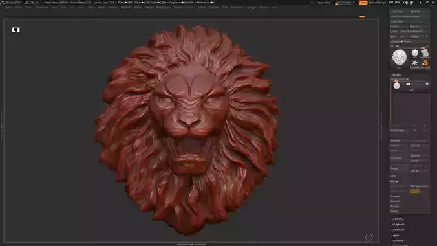Click the MergeSimilar button

tap(420, 186)
